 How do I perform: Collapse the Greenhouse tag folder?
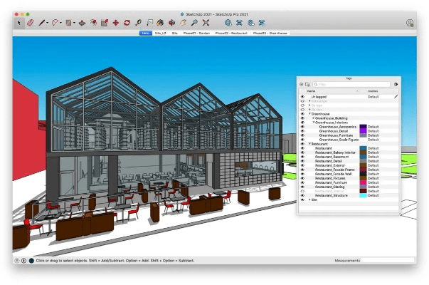[x=309, y=114]
